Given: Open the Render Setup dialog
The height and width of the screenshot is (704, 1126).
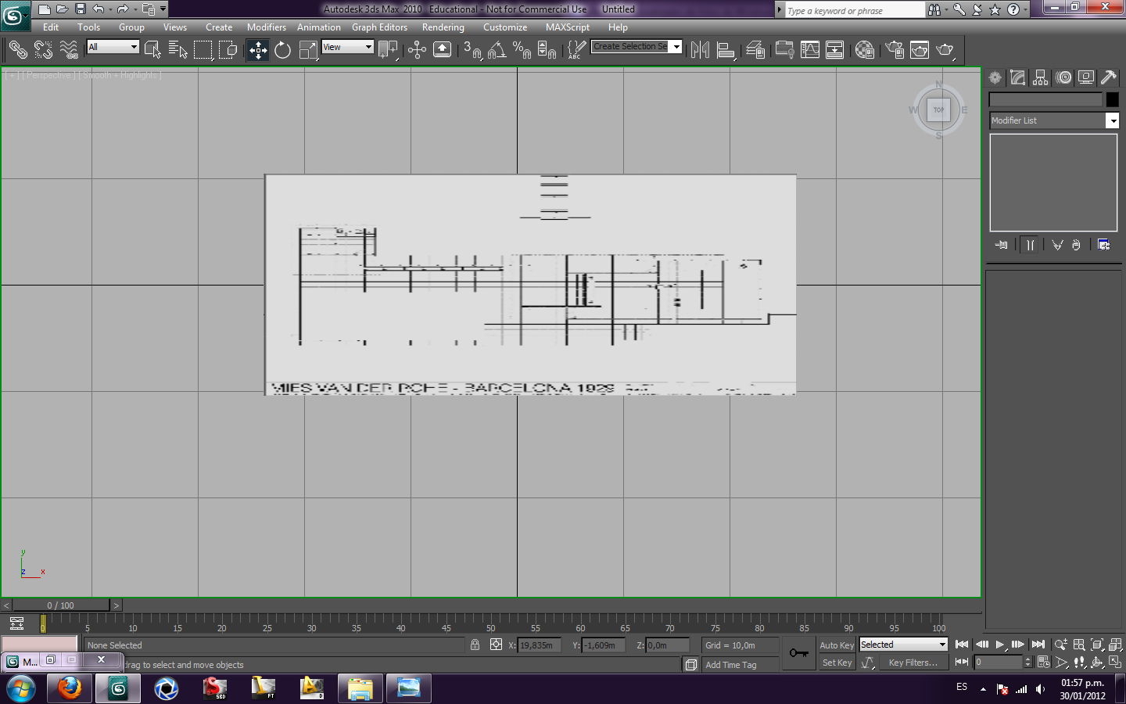Looking at the screenshot, I should (895, 50).
